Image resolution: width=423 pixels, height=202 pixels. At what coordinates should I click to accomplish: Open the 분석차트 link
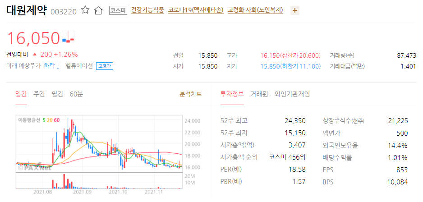click(191, 94)
